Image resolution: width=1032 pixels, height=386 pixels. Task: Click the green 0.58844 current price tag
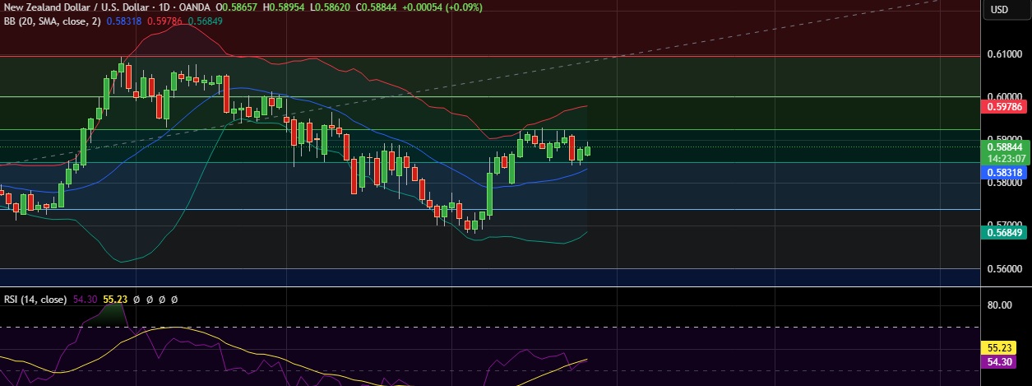(1003, 146)
